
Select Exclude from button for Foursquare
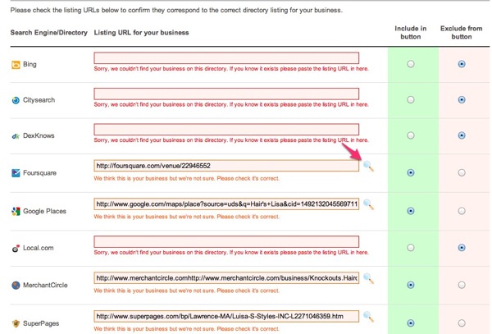461,172
